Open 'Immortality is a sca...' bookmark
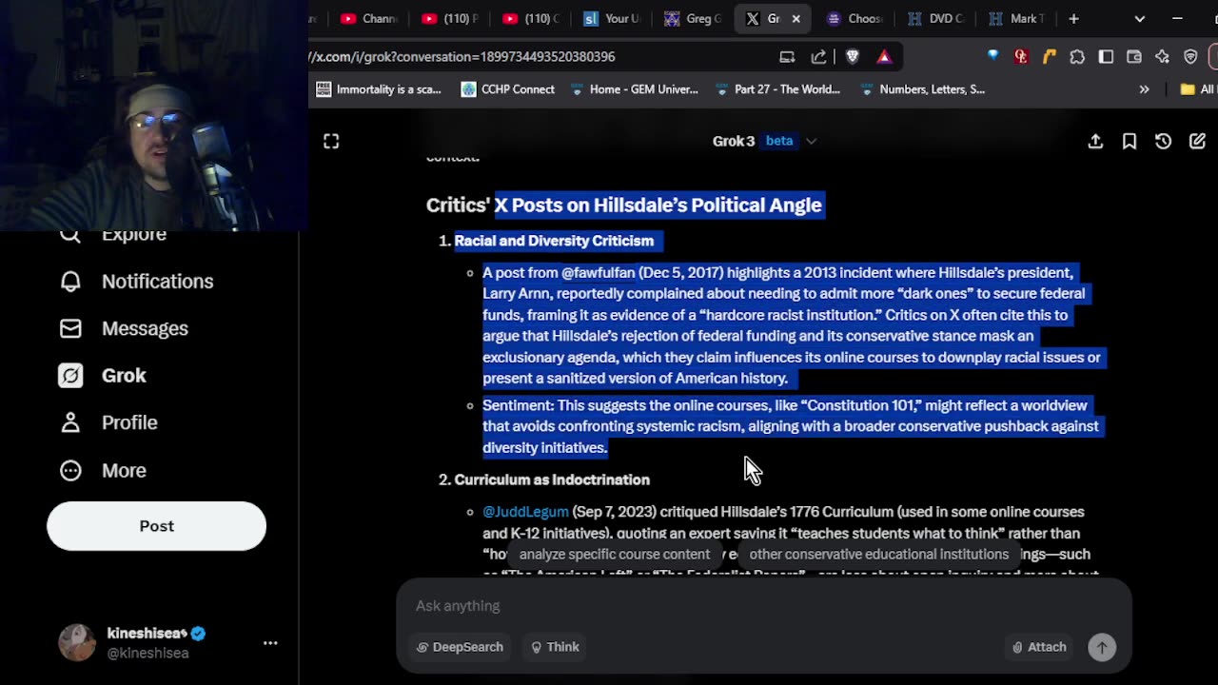The height and width of the screenshot is (685, 1218). pyautogui.click(x=379, y=89)
